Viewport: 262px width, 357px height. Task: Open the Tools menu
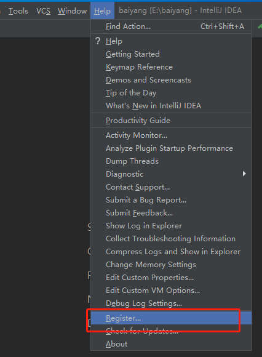click(x=18, y=11)
